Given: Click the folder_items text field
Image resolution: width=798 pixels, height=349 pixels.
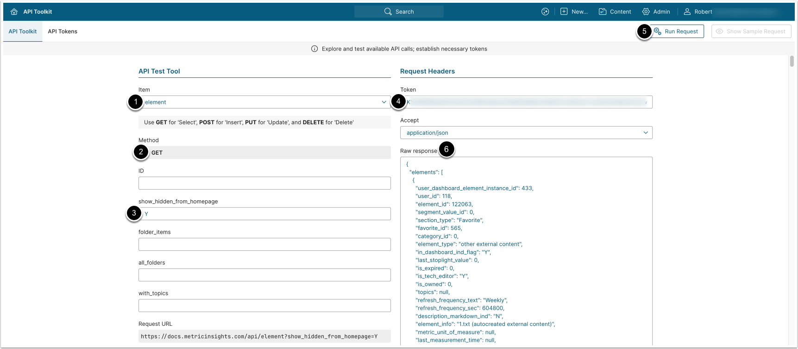Looking at the screenshot, I should pos(264,244).
